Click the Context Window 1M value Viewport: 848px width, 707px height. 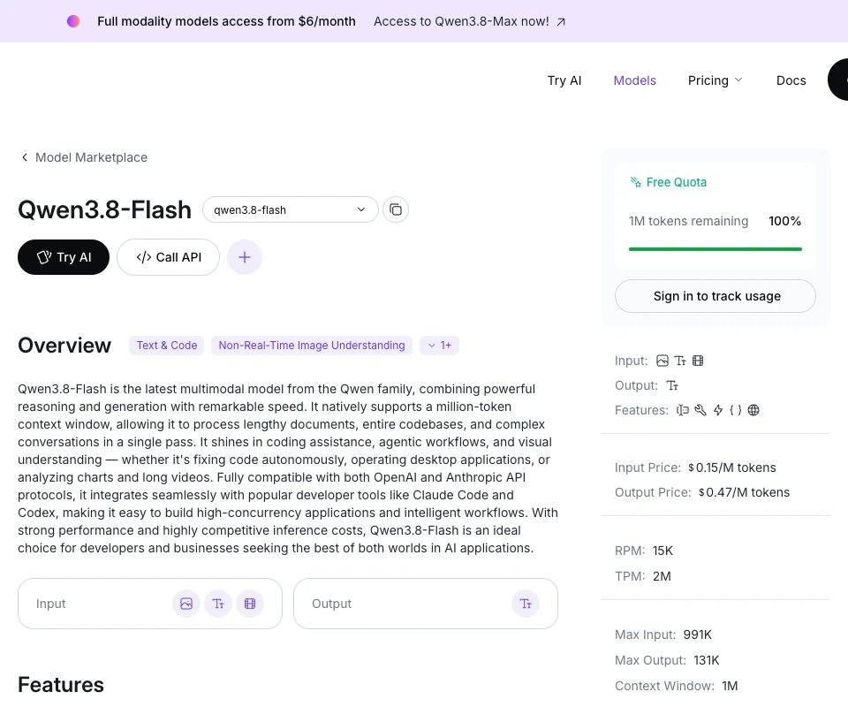point(730,686)
